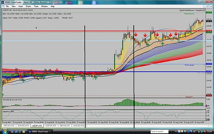
Task: Open the Tools menu
Action: (36, 6)
